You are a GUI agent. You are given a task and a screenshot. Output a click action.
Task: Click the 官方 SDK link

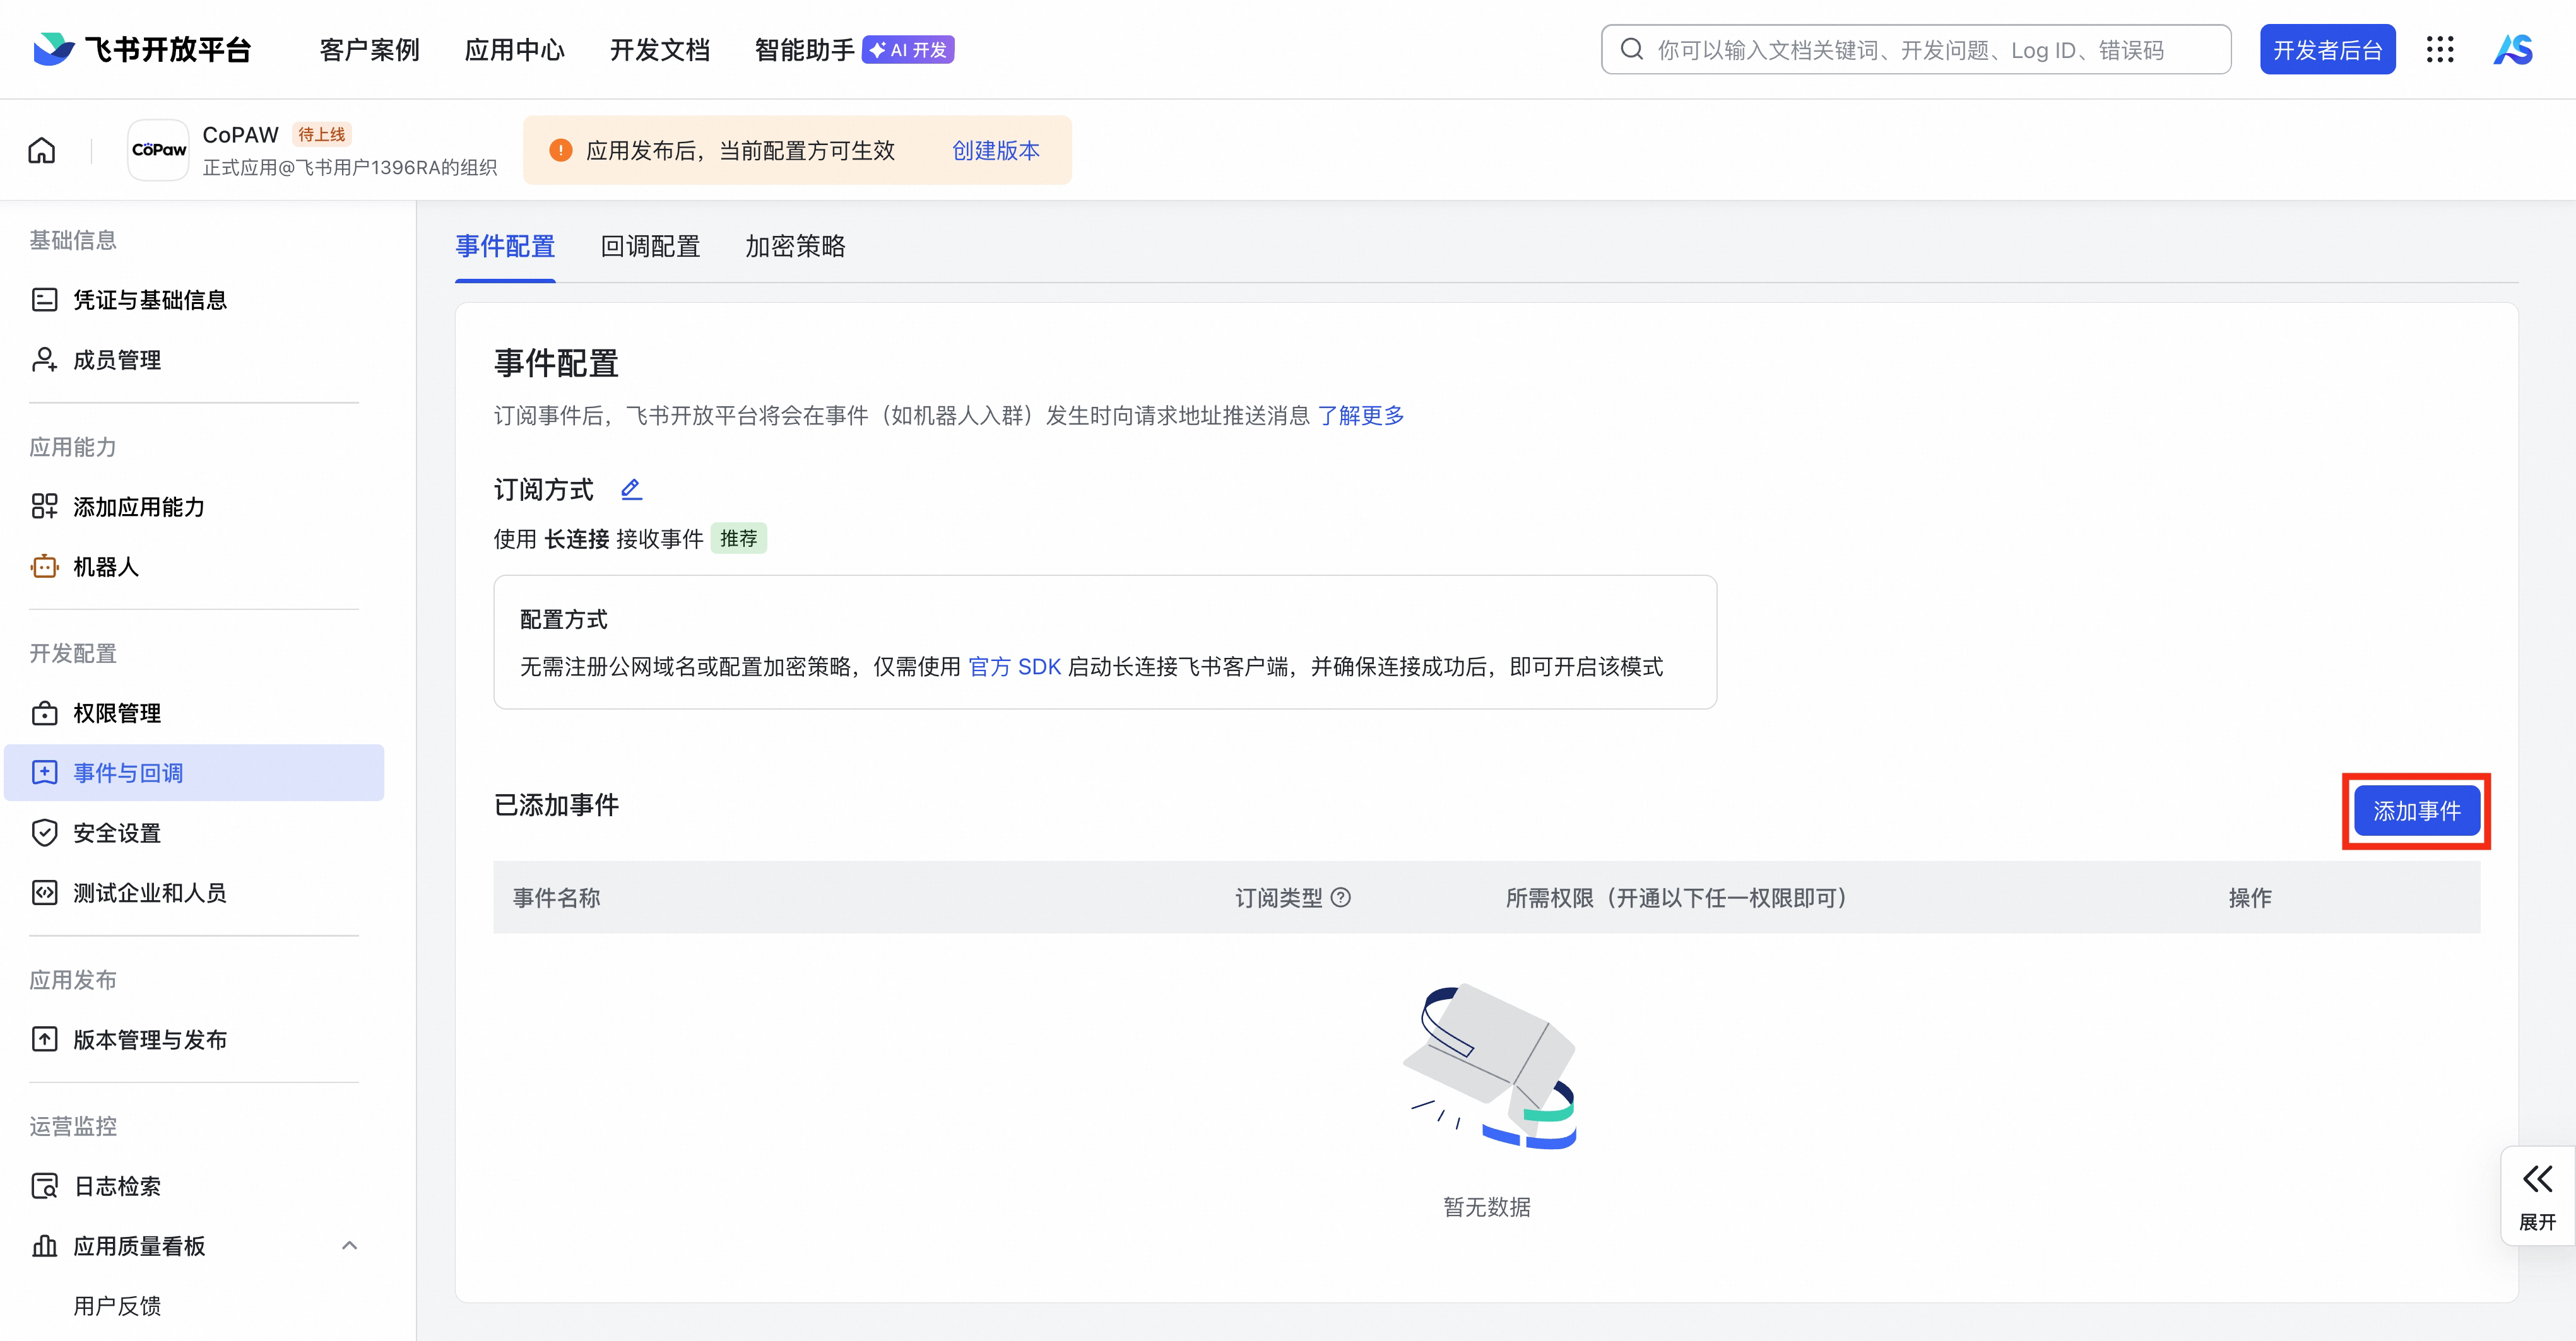click(1014, 667)
